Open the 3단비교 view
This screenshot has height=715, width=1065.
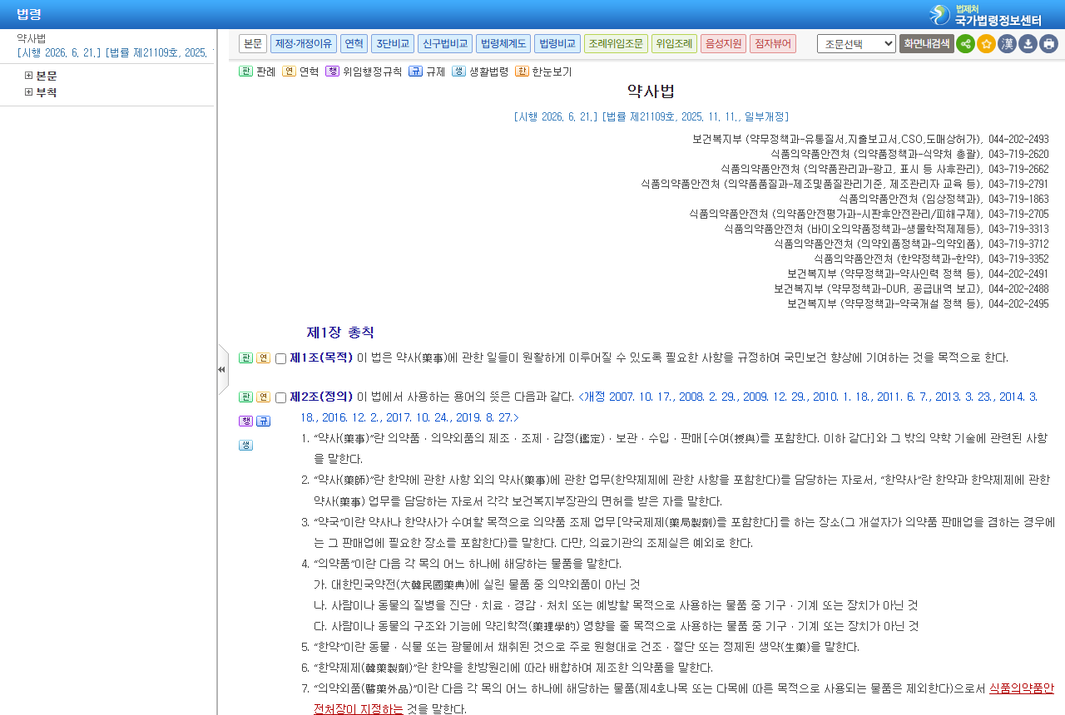[393, 44]
